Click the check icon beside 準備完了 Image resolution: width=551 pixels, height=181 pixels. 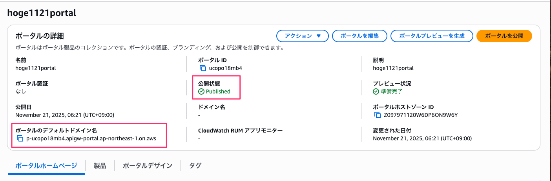[x=376, y=91]
